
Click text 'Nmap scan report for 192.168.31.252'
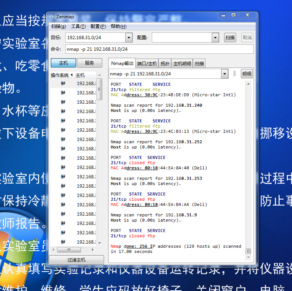tap(156, 142)
